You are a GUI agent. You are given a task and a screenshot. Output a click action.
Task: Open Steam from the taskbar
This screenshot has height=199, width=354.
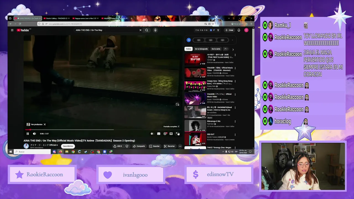(x=85, y=151)
